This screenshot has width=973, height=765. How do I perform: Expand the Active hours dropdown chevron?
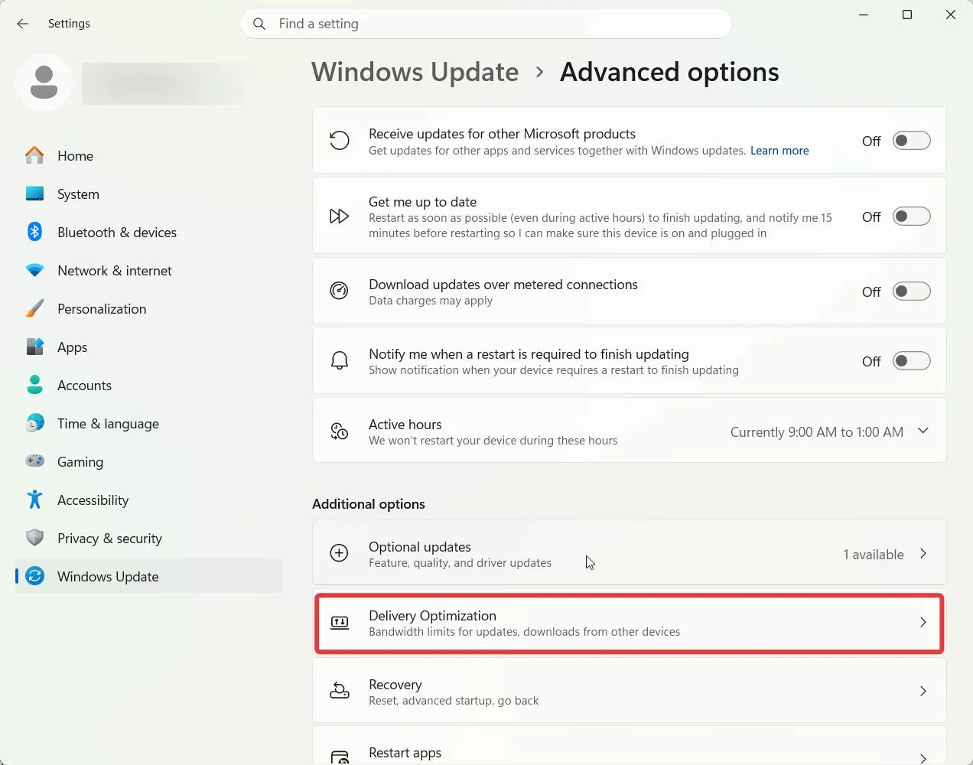(x=923, y=431)
